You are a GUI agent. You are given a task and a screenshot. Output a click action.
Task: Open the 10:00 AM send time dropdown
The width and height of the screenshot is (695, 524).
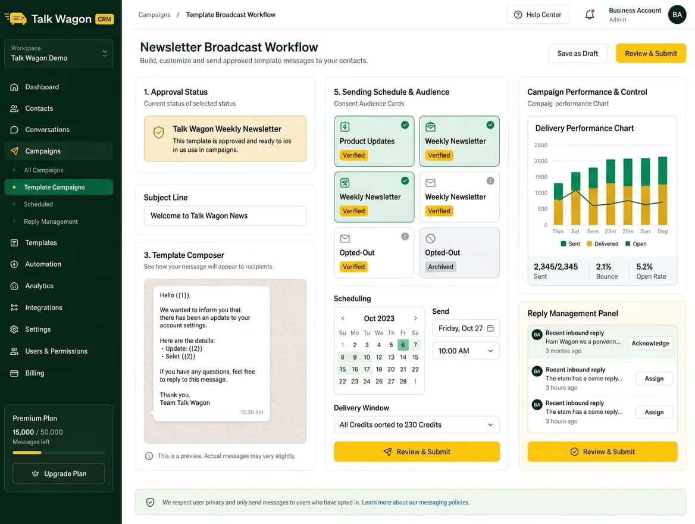[466, 351]
